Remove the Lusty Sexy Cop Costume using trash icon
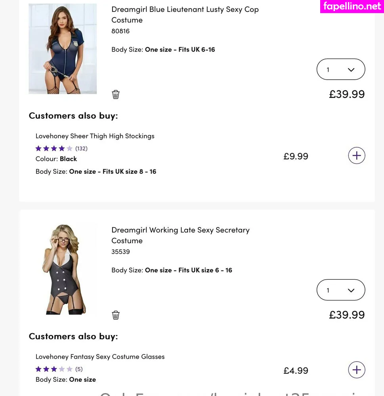The width and height of the screenshot is (384, 396). click(x=116, y=95)
